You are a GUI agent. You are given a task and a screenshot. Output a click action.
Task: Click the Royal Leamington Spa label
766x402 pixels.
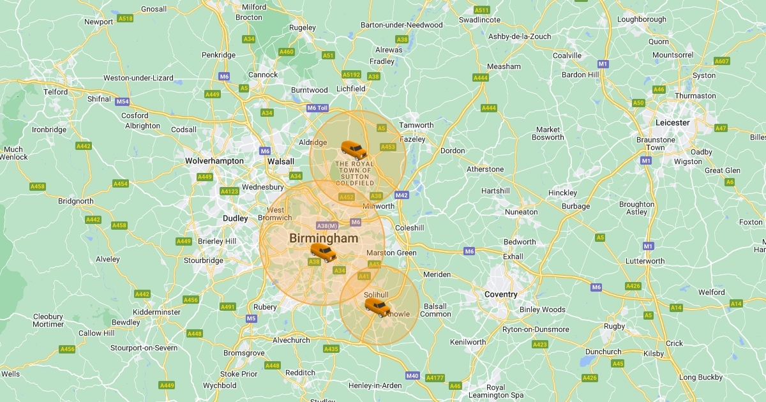pos(495,392)
